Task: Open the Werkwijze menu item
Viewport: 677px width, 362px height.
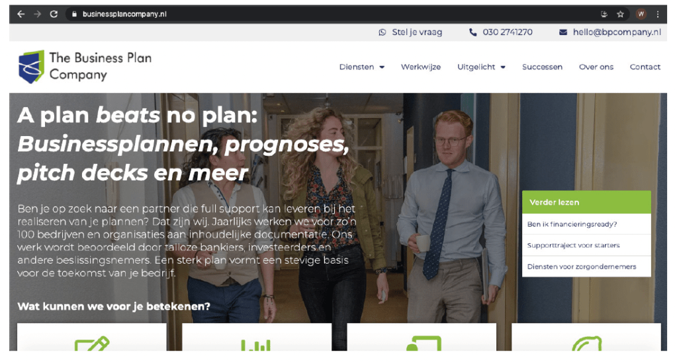Action: pyautogui.click(x=420, y=67)
